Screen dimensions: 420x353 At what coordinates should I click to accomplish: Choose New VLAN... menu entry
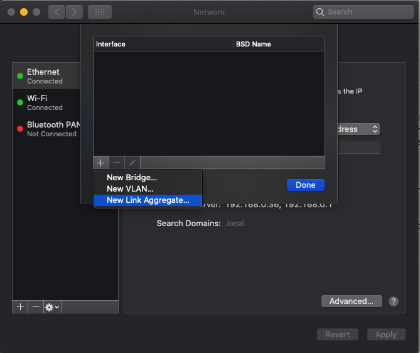click(x=130, y=188)
